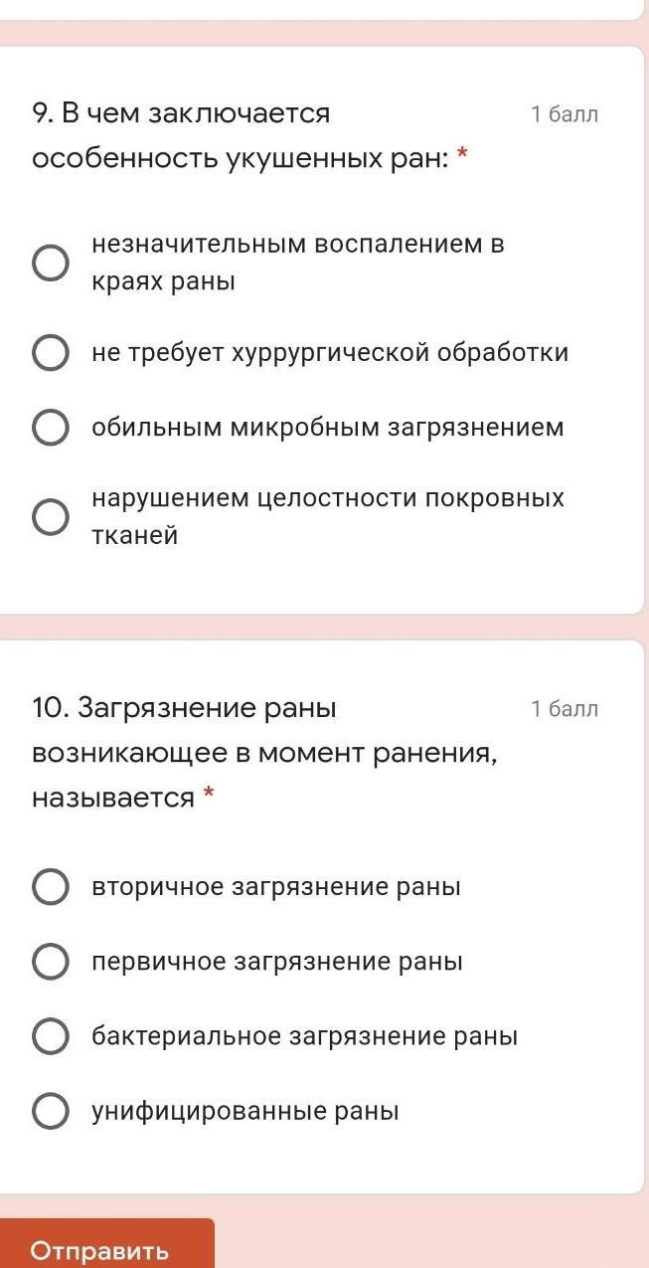Mark the "обильным микробным загрязнением" radio circle
This screenshot has width=649, height=1268.
(x=51, y=428)
